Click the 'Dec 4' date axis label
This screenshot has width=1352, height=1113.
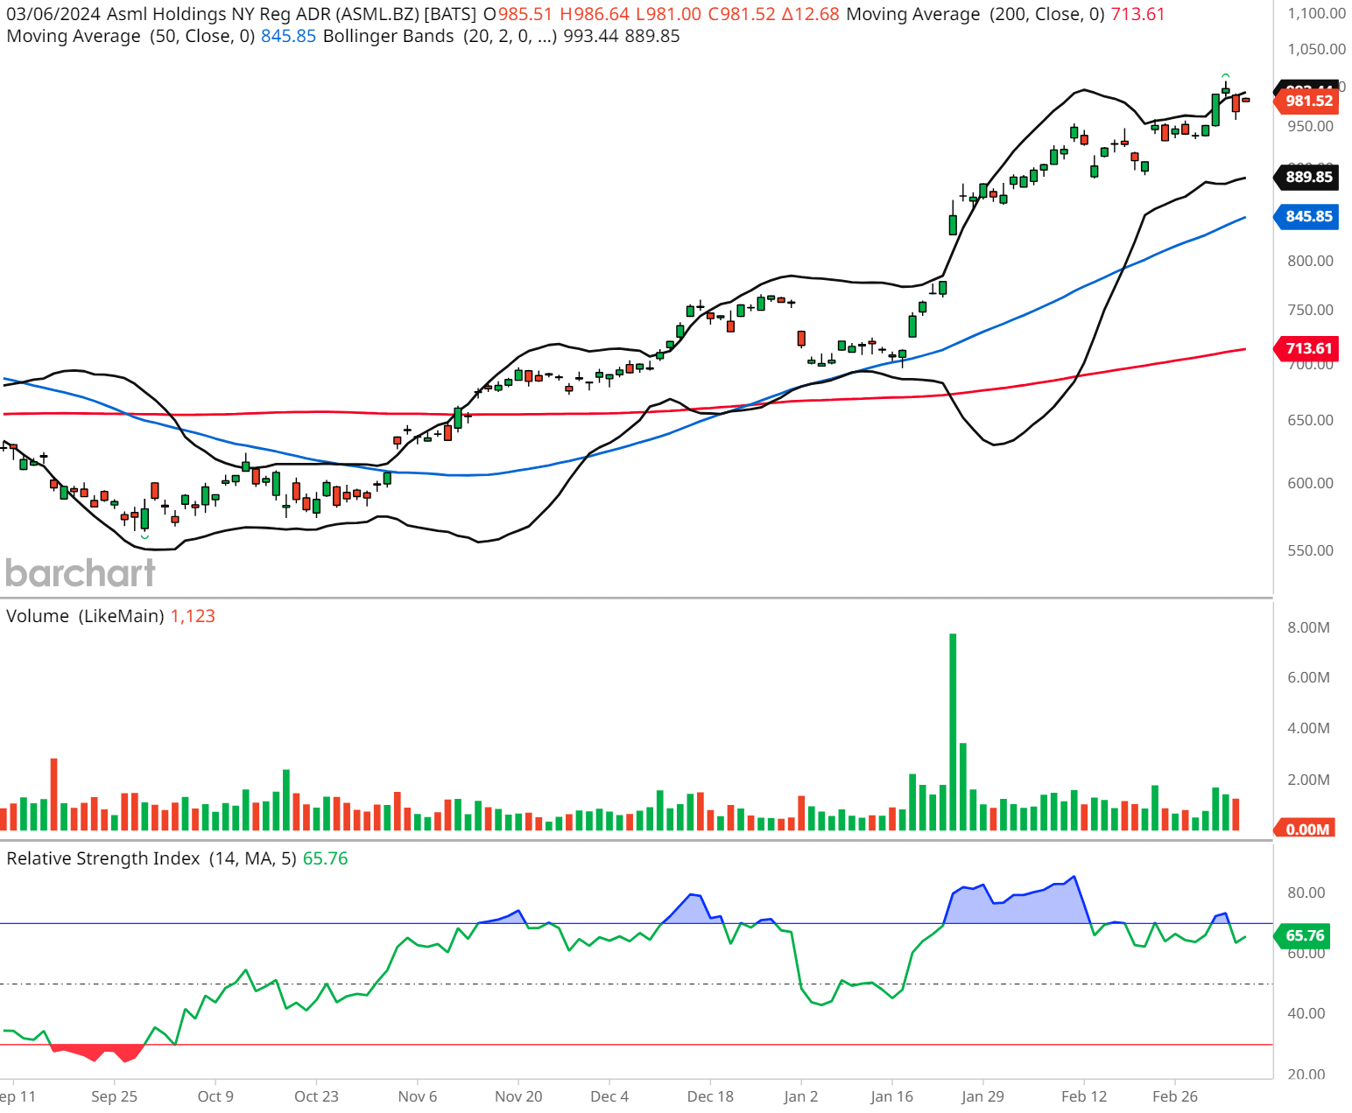pyautogui.click(x=609, y=1096)
